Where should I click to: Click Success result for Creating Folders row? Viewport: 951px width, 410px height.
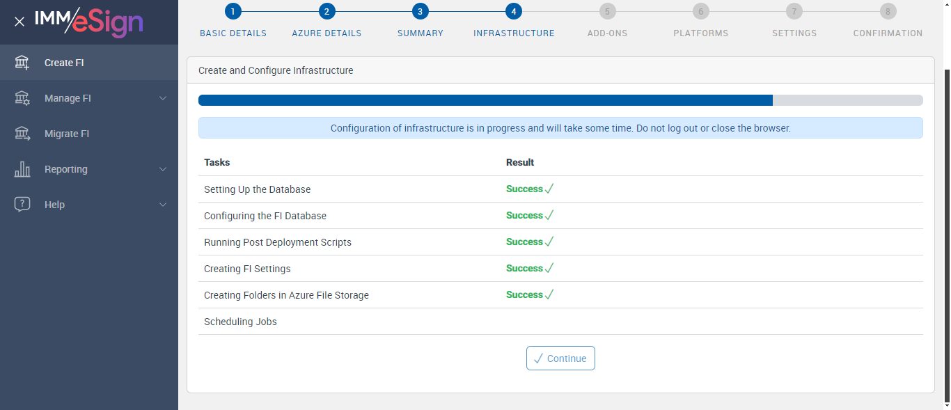tap(530, 295)
